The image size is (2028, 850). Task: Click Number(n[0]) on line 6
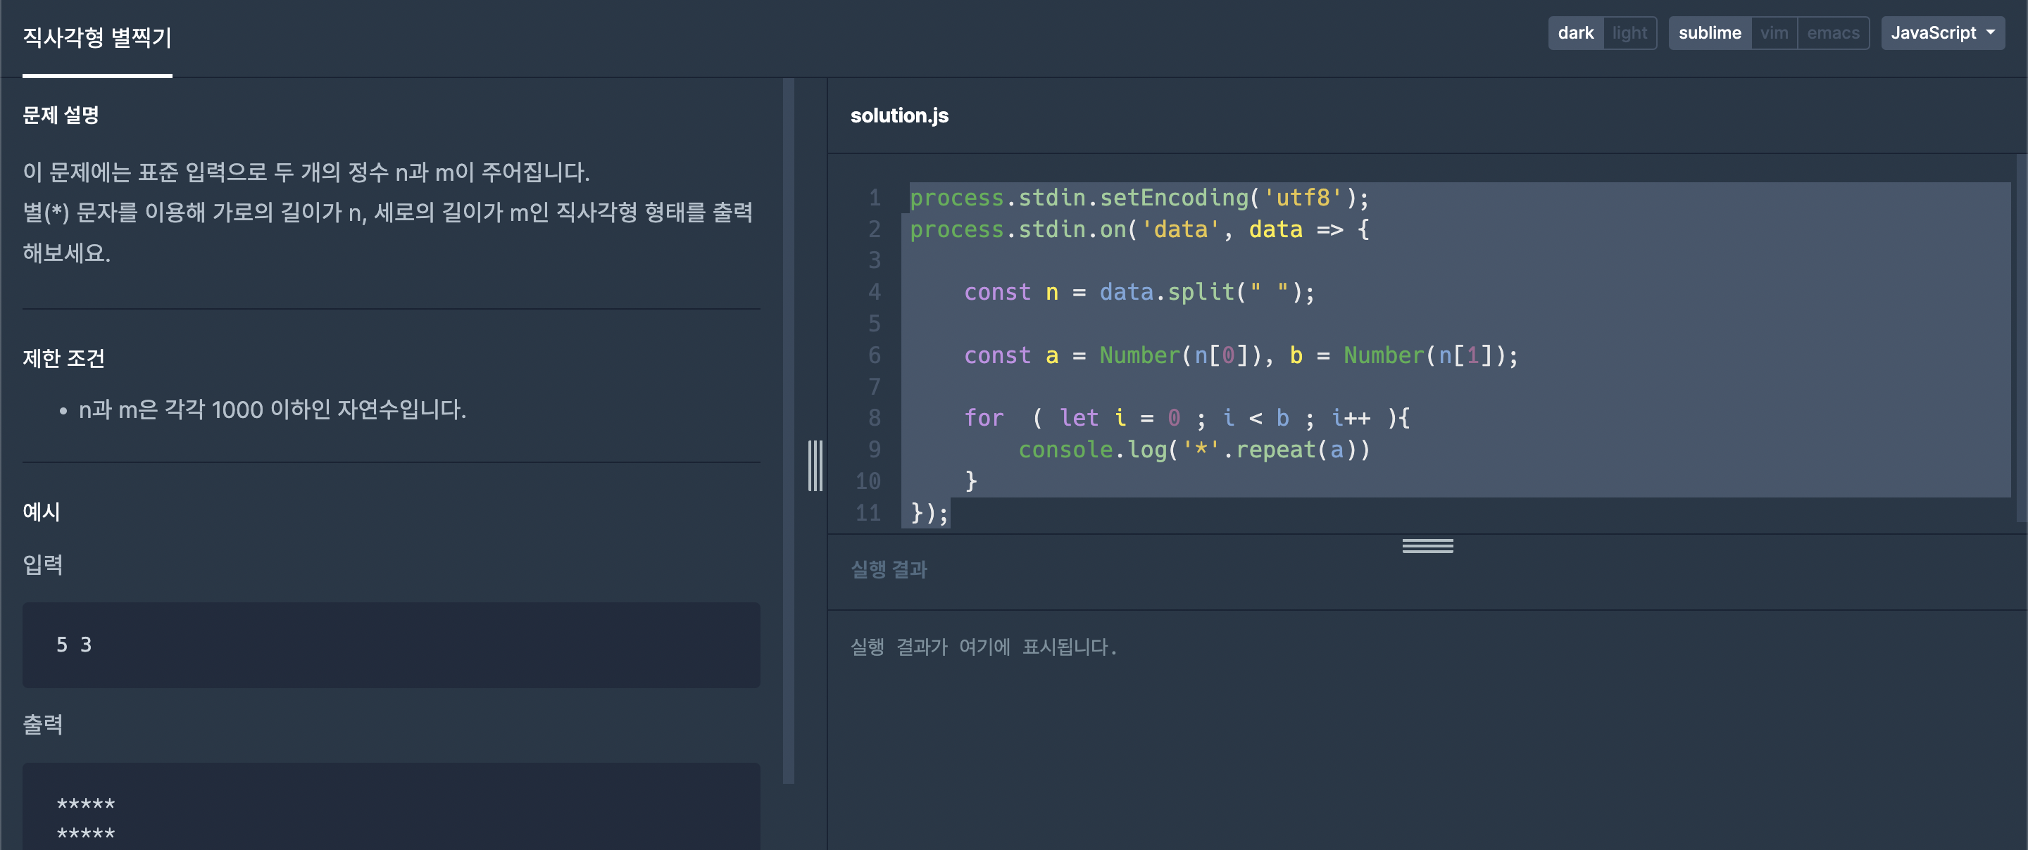point(1180,355)
